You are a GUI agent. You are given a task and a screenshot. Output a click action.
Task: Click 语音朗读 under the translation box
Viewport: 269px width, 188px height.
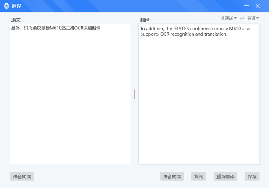[x=172, y=176]
